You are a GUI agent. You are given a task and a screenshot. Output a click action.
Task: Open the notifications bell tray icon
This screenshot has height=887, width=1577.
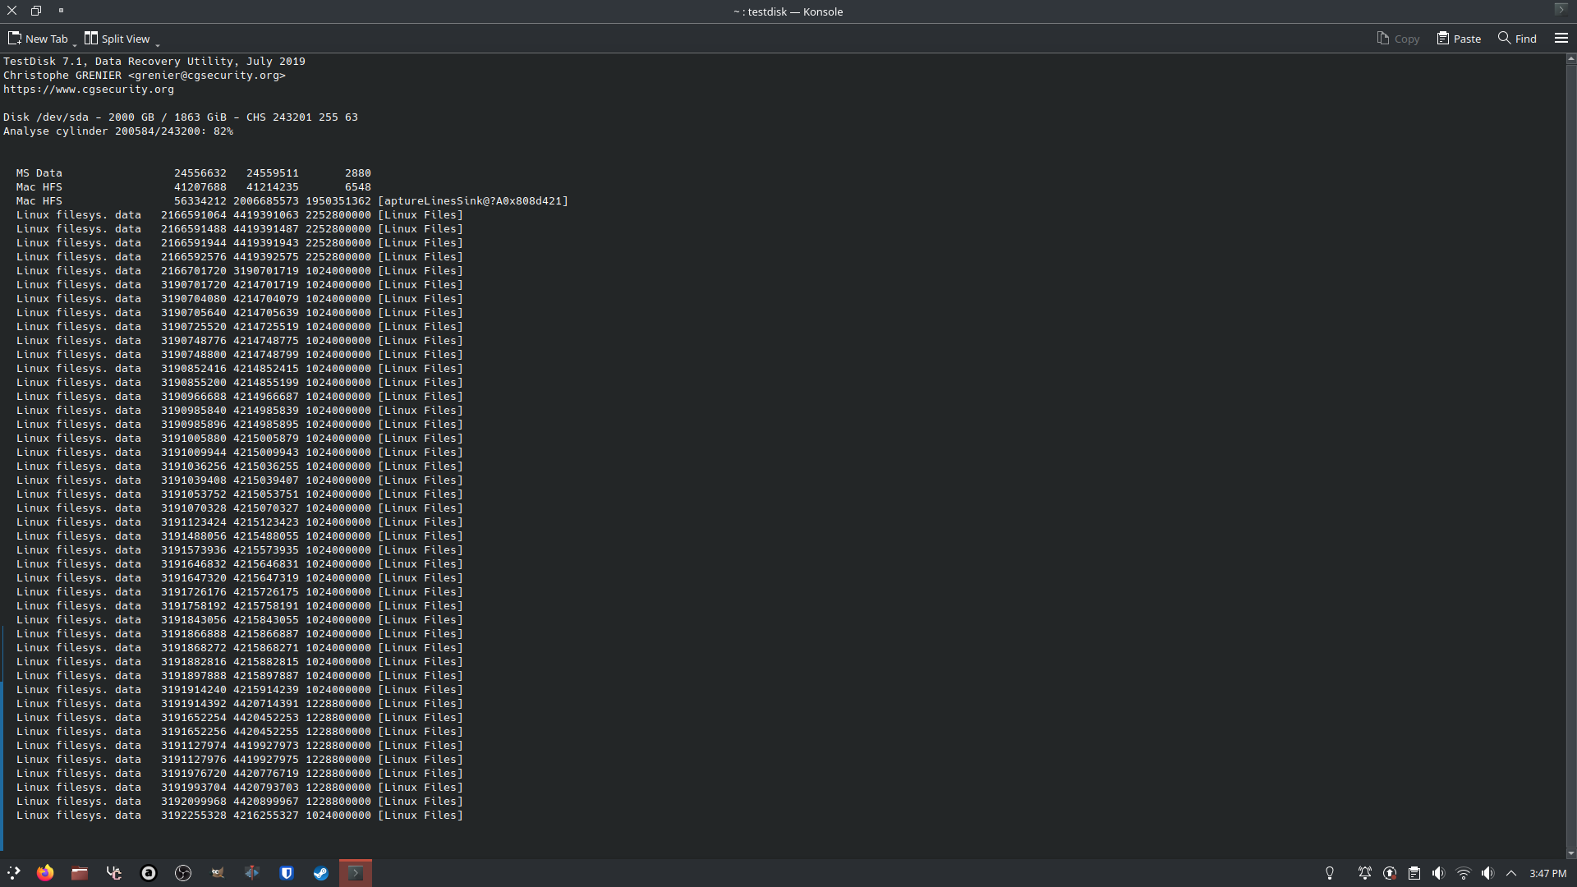coord(1364,873)
